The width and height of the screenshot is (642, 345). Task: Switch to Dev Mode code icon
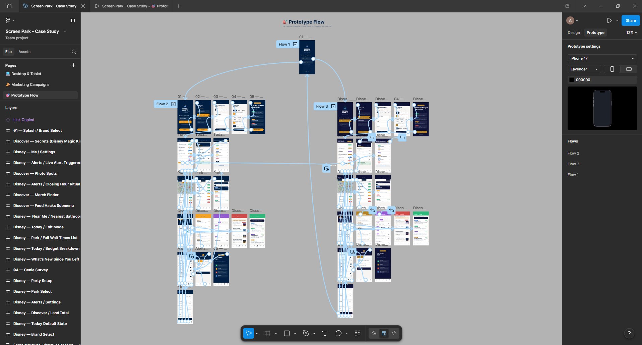pyautogui.click(x=394, y=333)
